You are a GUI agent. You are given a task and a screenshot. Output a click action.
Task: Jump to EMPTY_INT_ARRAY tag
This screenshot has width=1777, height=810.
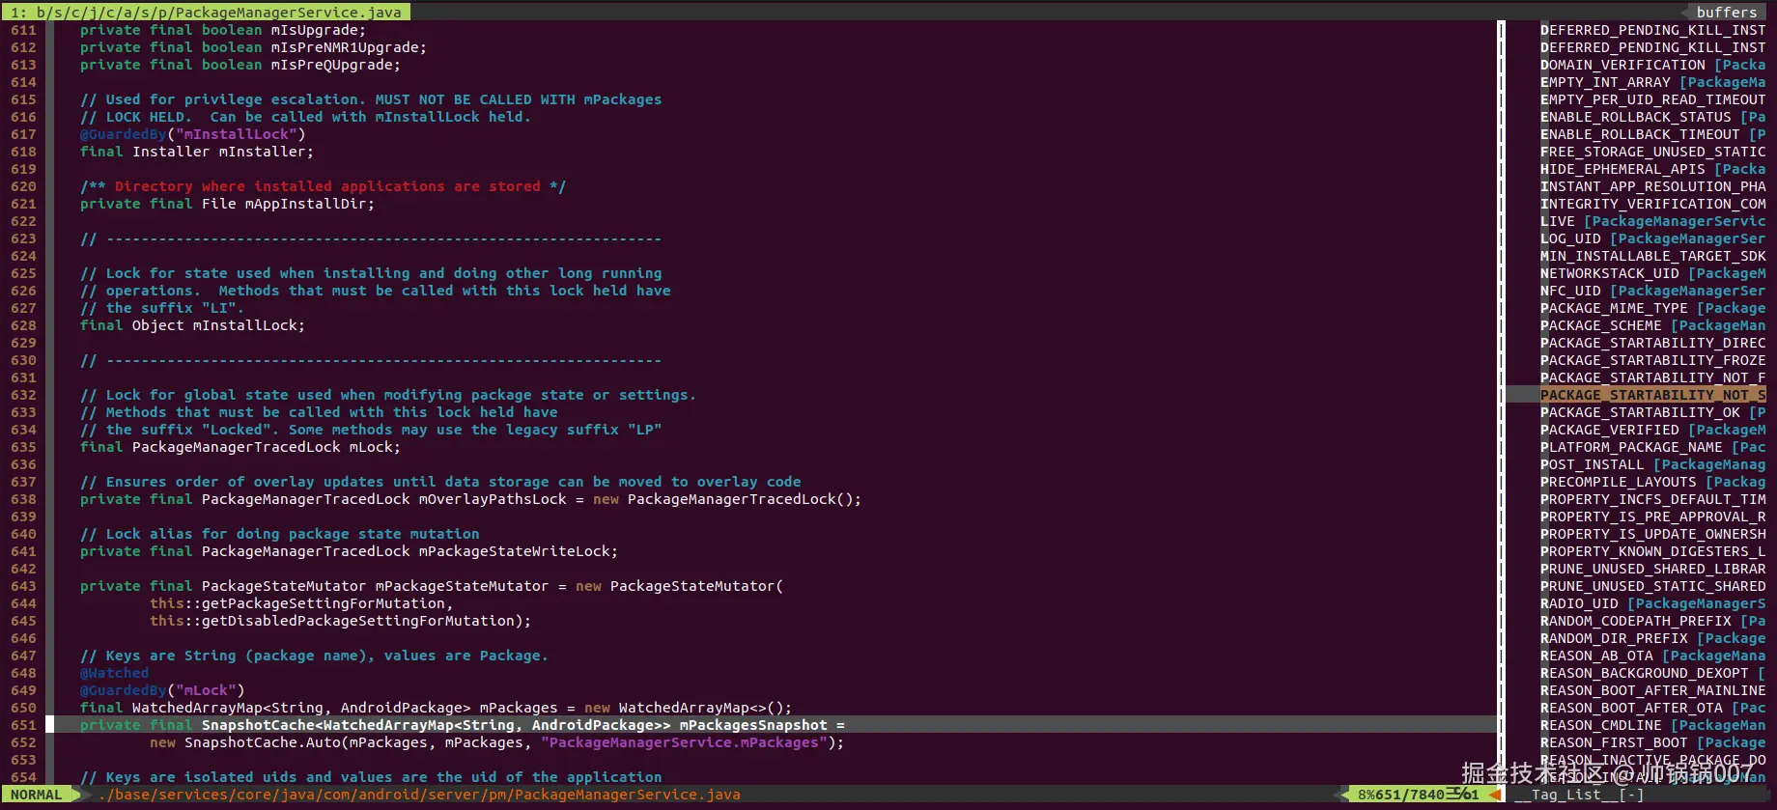coord(1652,82)
